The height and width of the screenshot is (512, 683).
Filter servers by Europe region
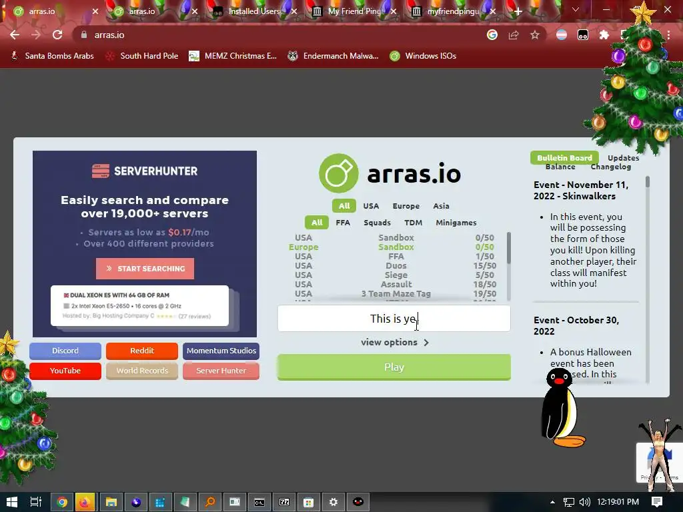406,206
